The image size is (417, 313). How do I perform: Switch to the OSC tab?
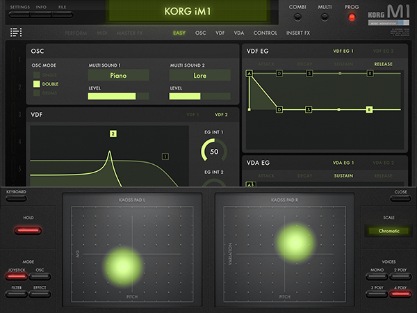[x=201, y=33]
